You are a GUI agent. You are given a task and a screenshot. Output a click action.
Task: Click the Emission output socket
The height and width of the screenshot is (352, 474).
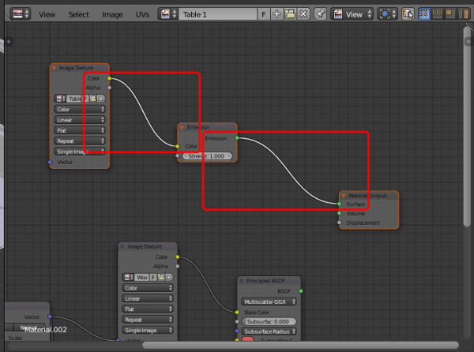click(x=237, y=138)
